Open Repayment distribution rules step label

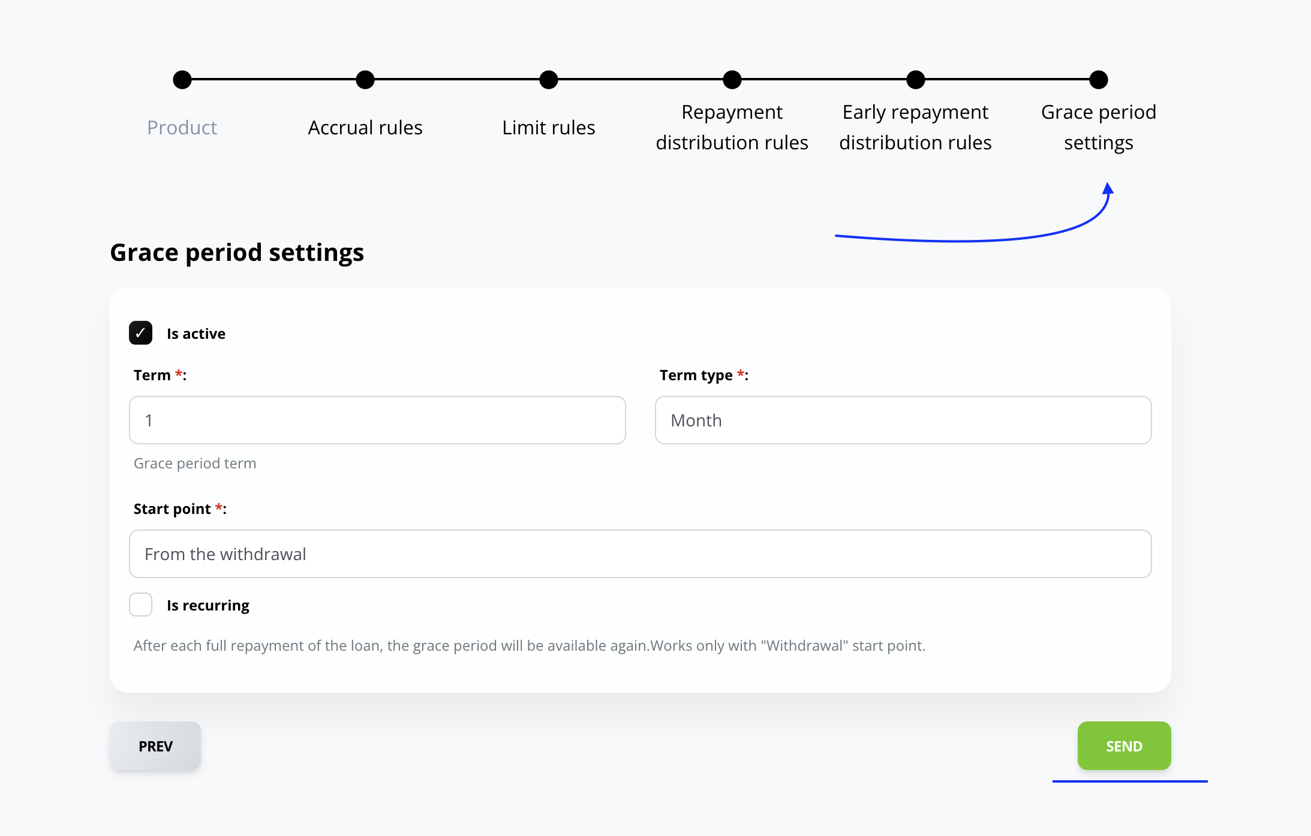coord(732,128)
